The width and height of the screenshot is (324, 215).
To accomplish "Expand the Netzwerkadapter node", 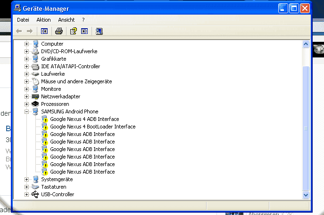I will click(x=26, y=96).
